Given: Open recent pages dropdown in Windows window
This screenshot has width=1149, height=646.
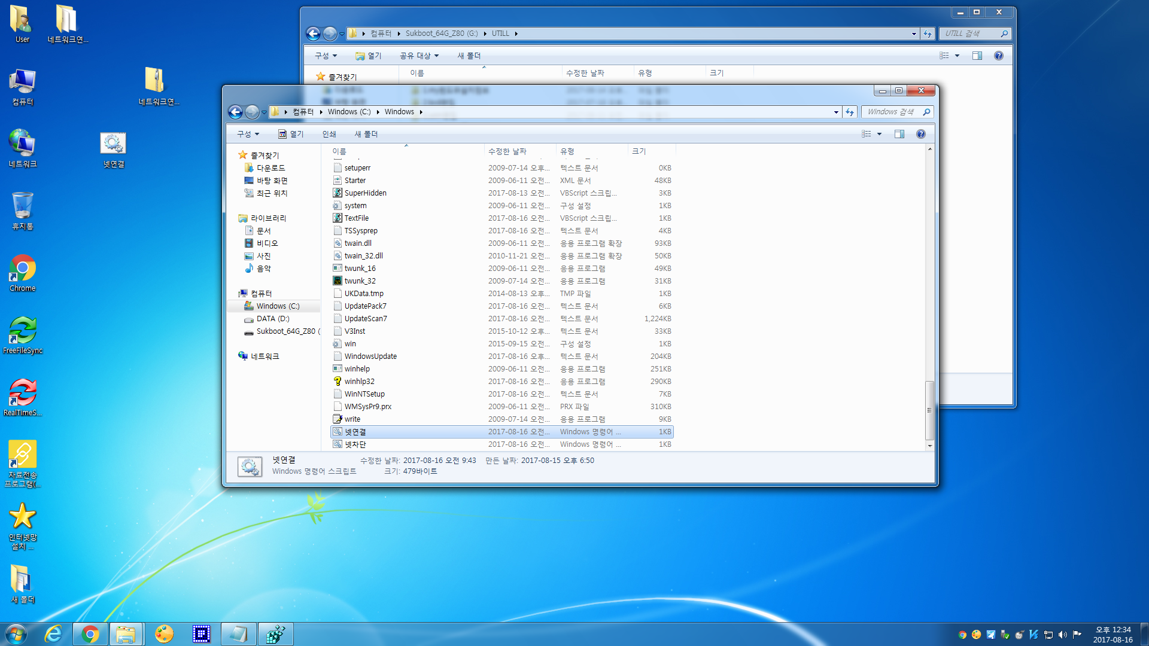Looking at the screenshot, I should (264, 112).
